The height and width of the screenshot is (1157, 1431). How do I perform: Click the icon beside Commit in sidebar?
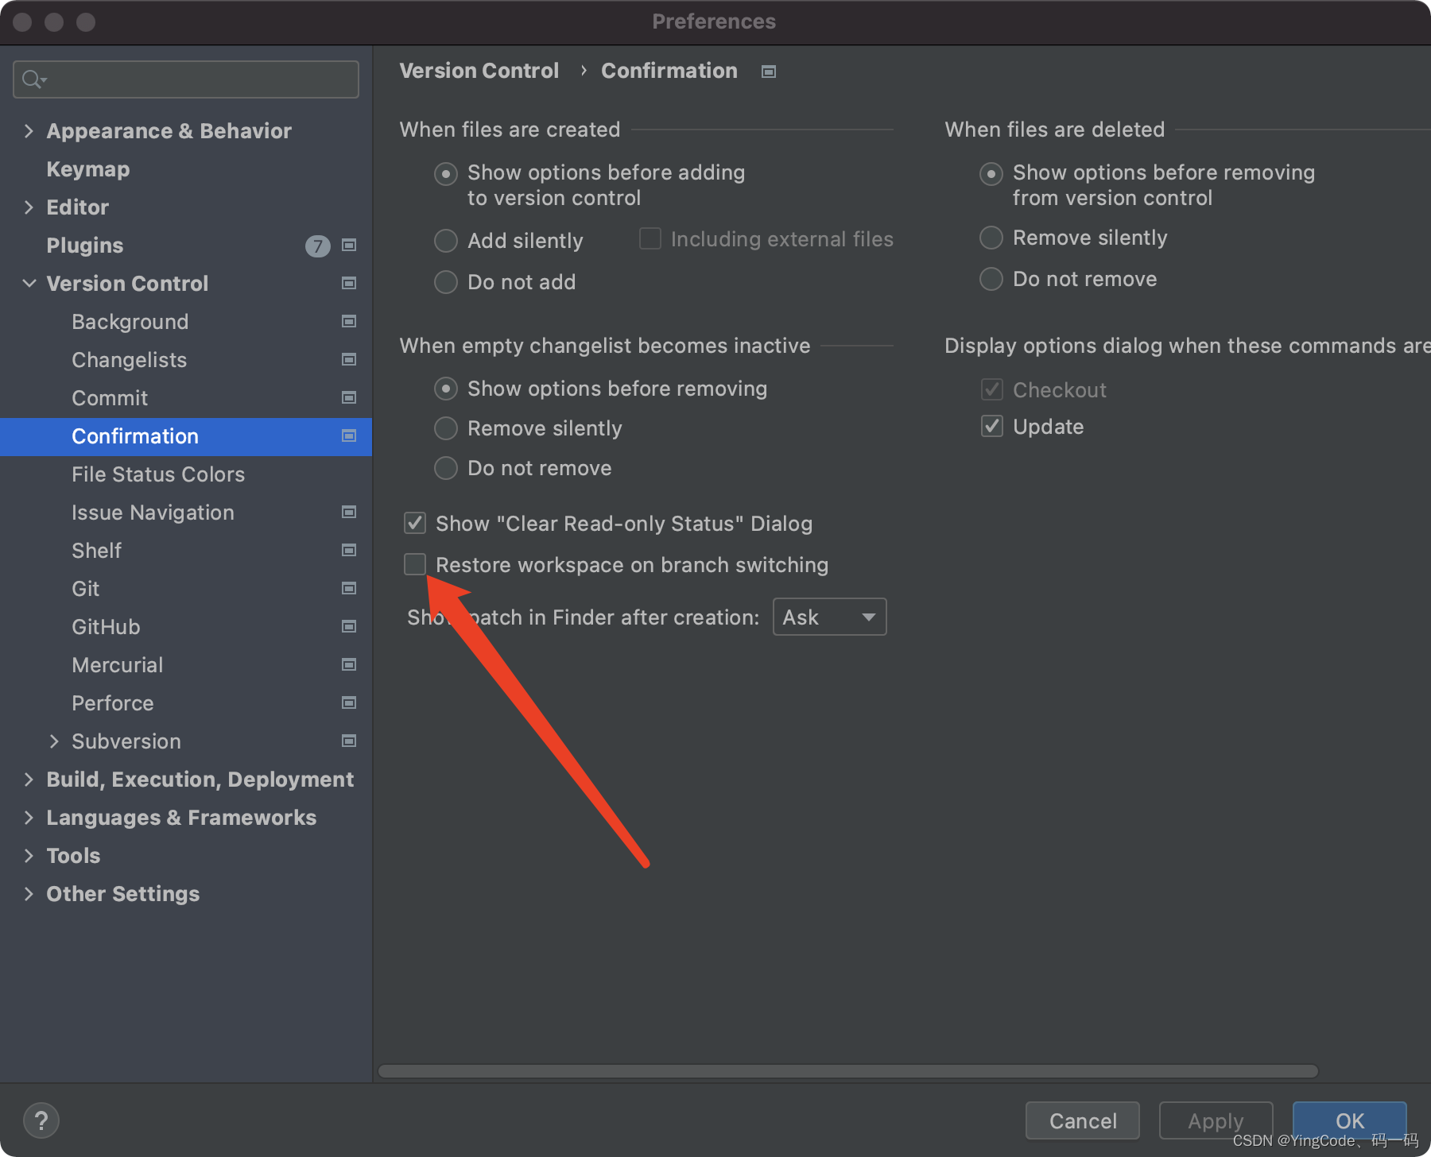click(x=347, y=397)
